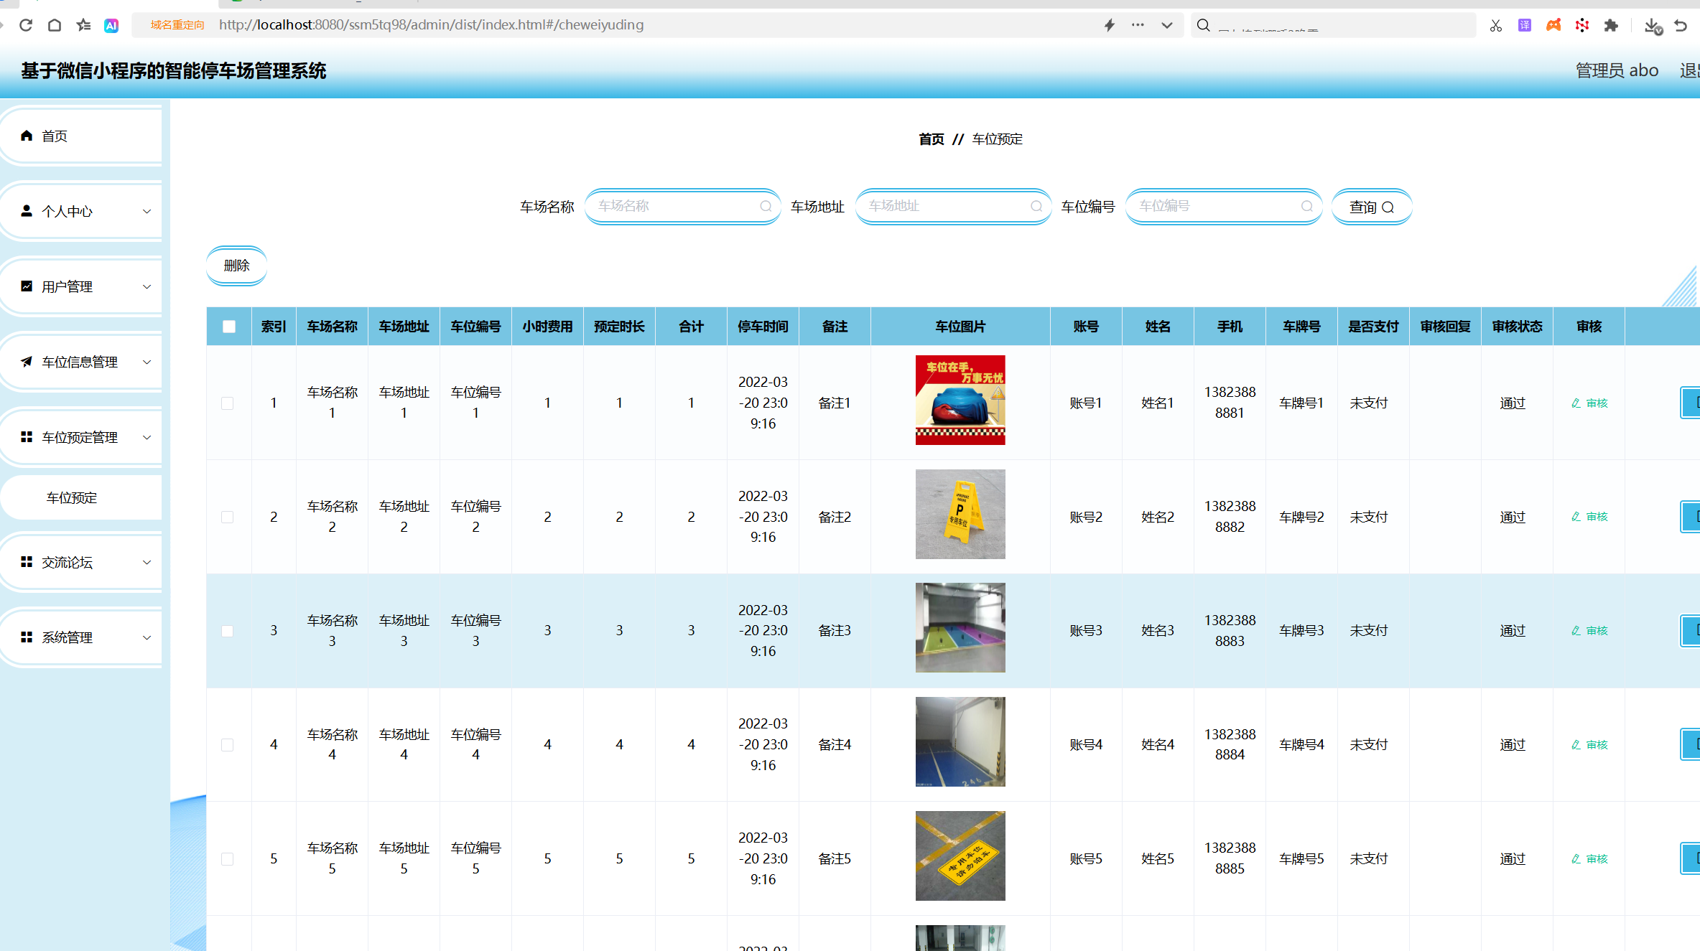This screenshot has height=951, width=1700.
Task: Click the orange game controller extension icon
Action: [x=1553, y=26]
